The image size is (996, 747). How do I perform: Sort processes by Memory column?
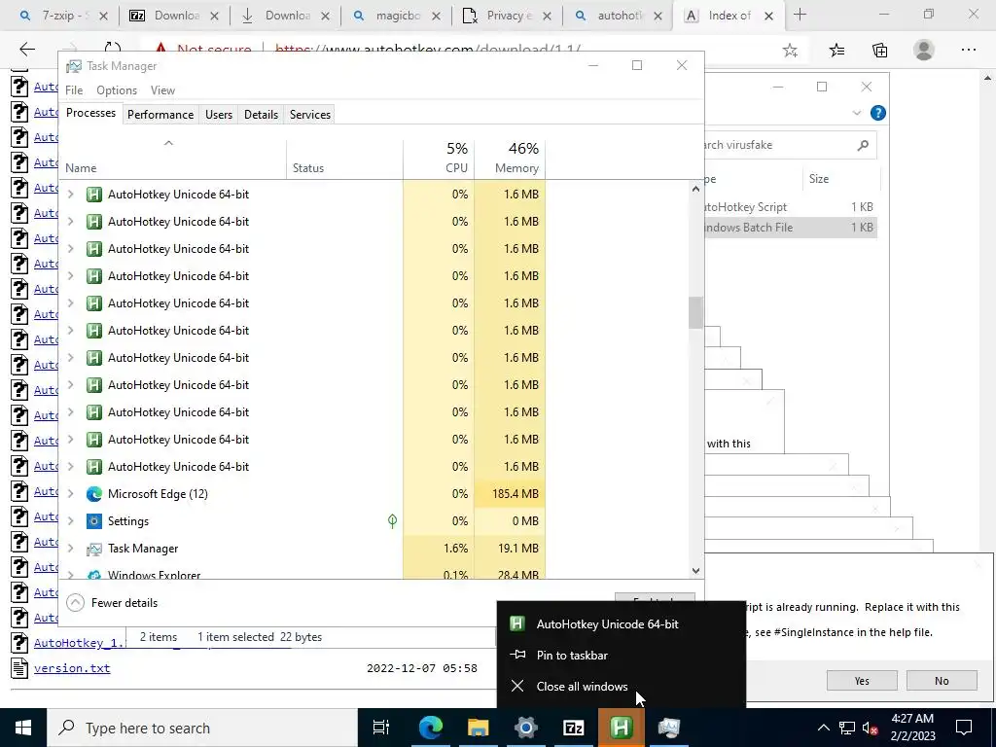click(x=510, y=158)
